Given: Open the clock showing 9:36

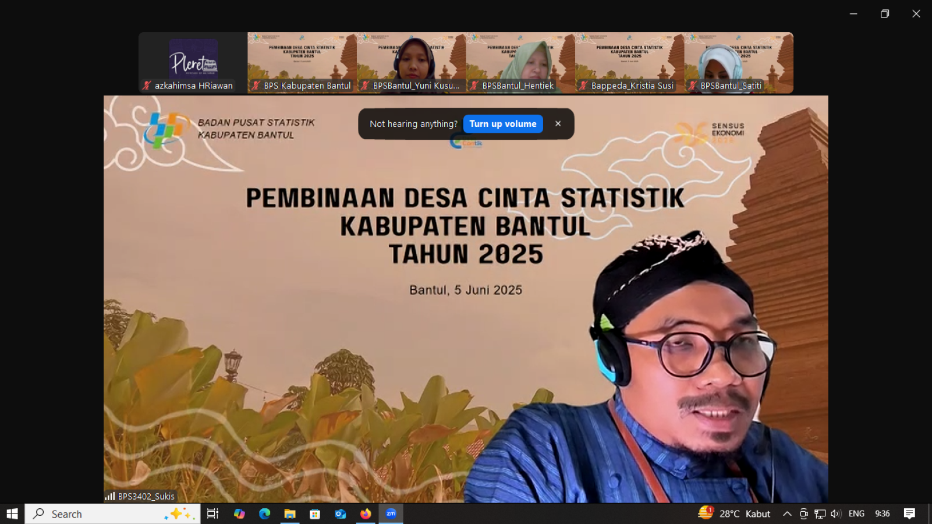Looking at the screenshot, I should pyautogui.click(x=883, y=514).
